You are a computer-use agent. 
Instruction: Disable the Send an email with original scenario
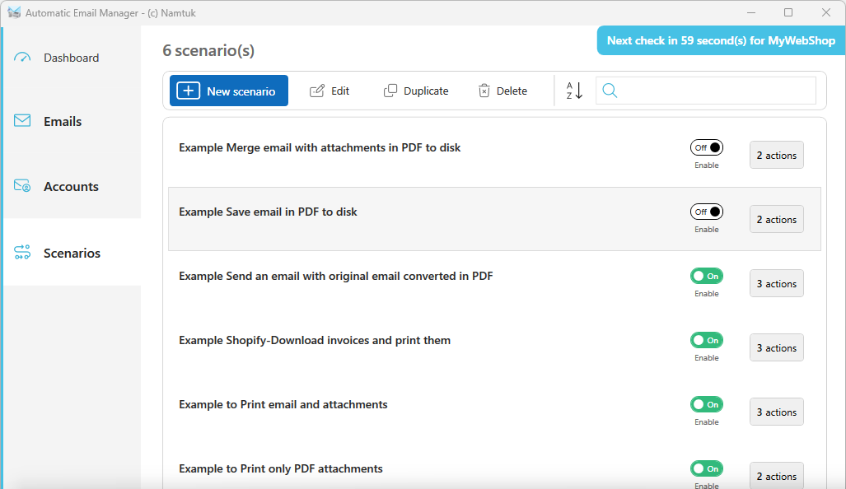point(706,276)
